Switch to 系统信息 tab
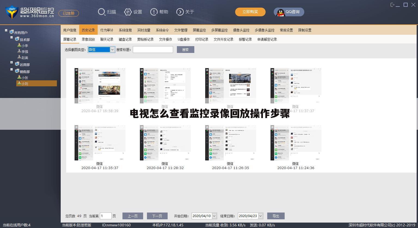 pos(125,30)
